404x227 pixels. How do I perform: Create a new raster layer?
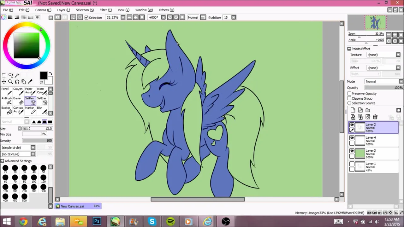pos(353,110)
